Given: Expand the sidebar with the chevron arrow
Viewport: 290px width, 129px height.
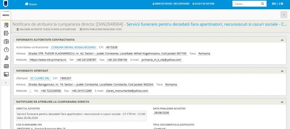Looking at the screenshot, I should point(5,82).
